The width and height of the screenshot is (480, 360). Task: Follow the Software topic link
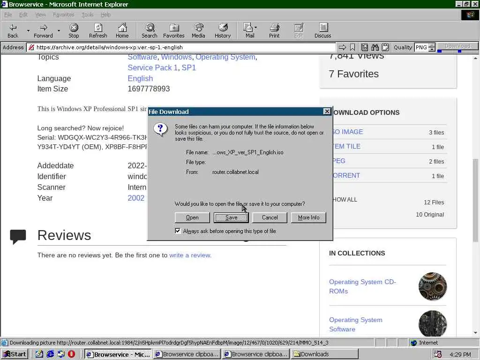pyautogui.click(x=142, y=57)
